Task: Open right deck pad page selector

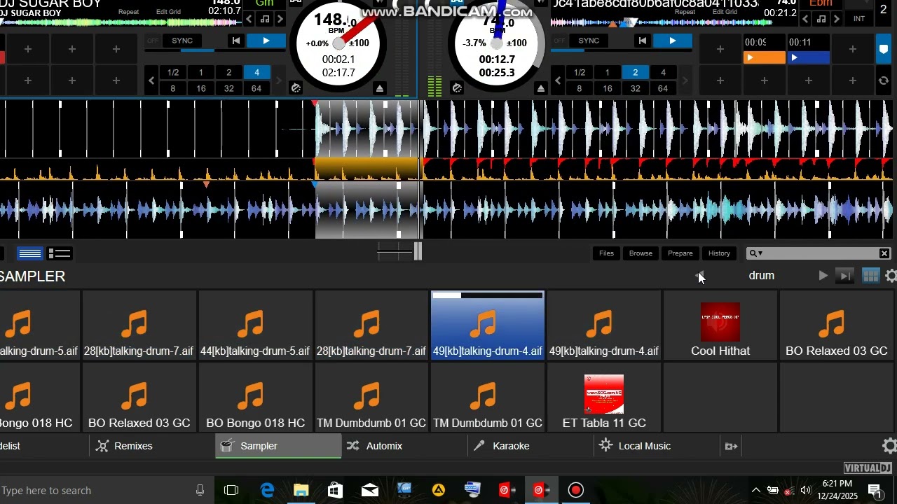Action: (884, 49)
